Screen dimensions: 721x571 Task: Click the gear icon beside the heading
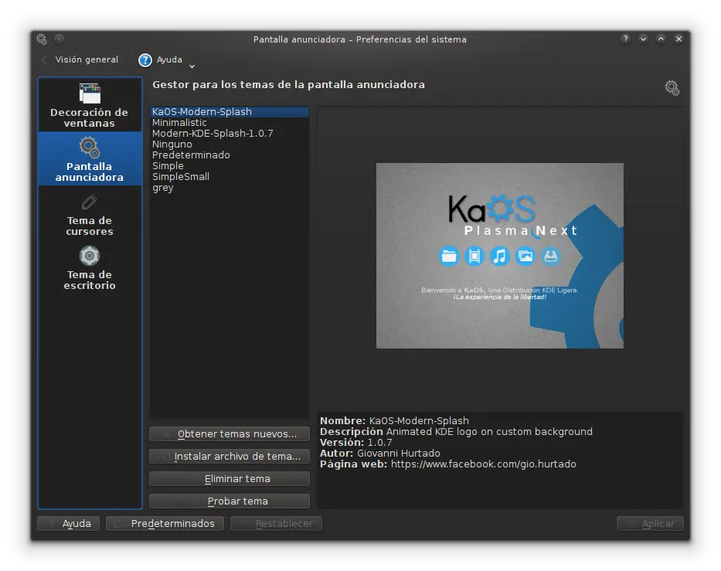[x=672, y=88]
